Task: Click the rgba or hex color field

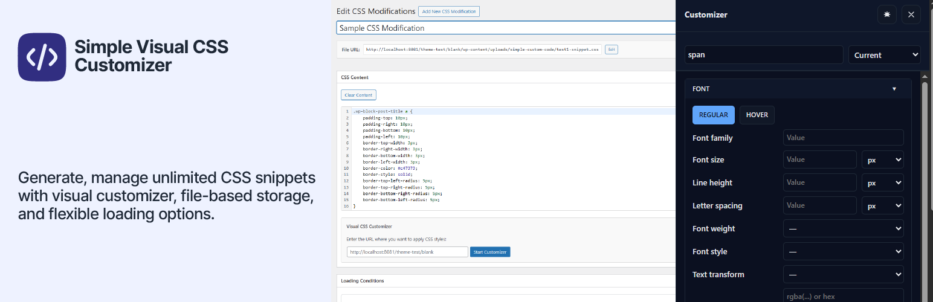Action: [x=844, y=295]
